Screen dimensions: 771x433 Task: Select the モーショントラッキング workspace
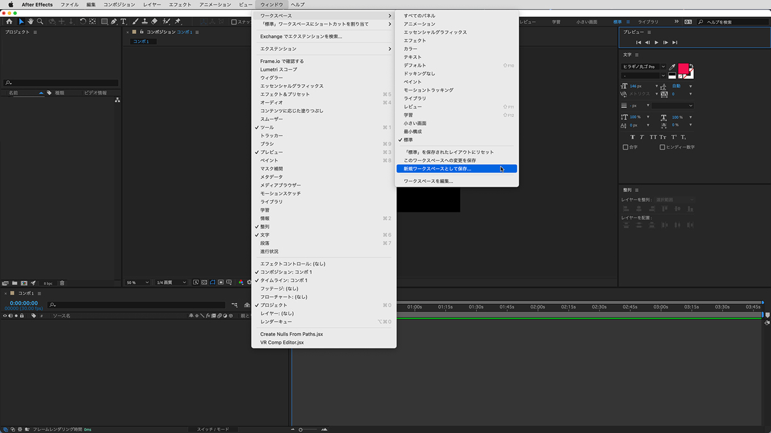[429, 90]
